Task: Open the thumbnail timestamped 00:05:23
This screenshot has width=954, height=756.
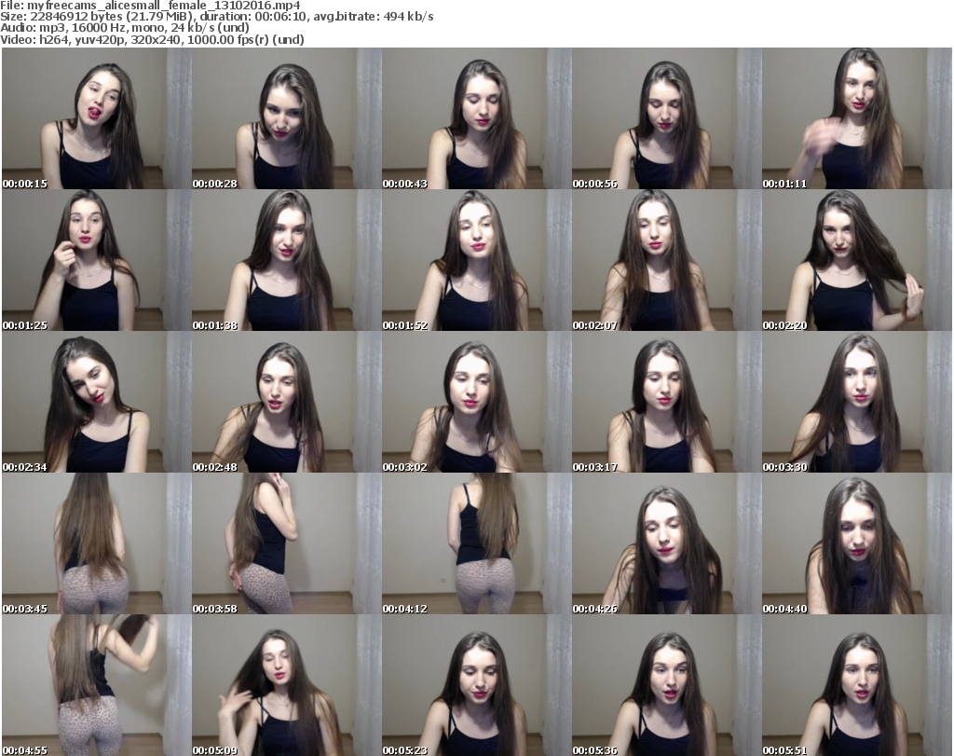Action: click(x=476, y=685)
